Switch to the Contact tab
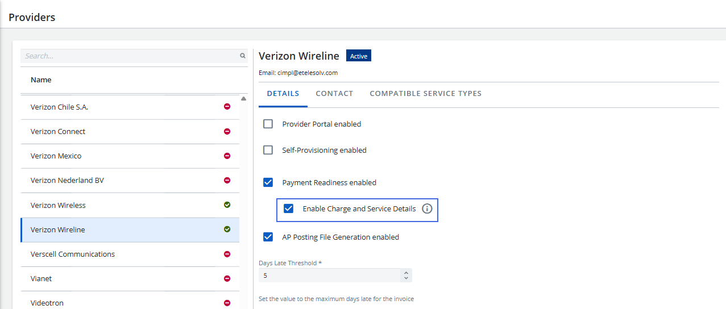726x309 pixels. pos(334,94)
